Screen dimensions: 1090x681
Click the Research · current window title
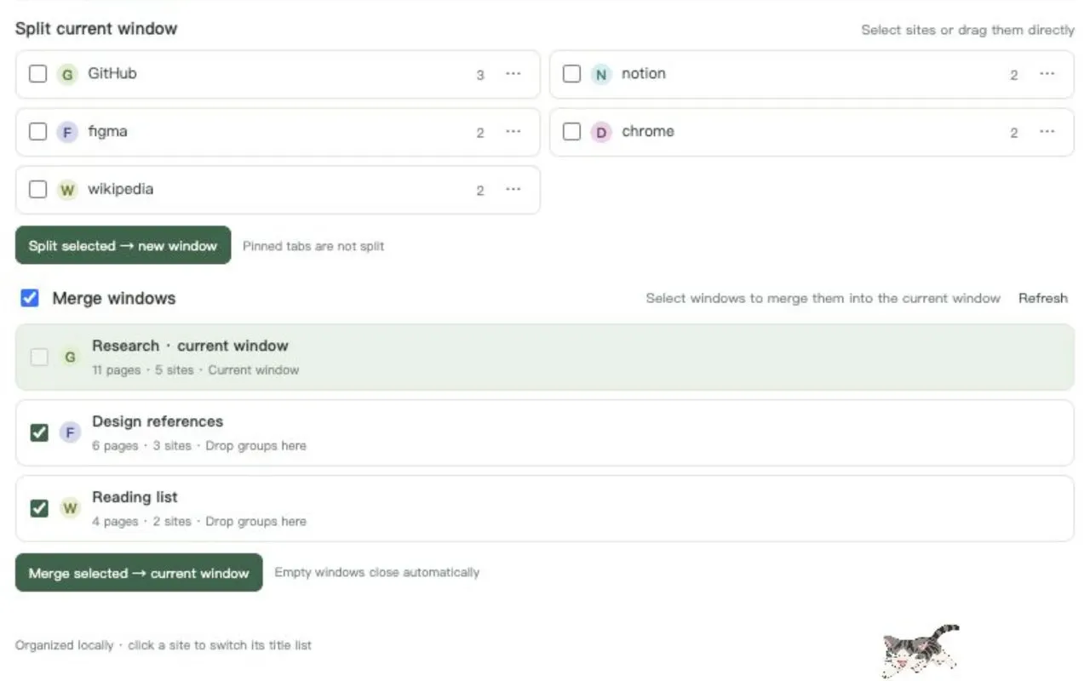190,346
